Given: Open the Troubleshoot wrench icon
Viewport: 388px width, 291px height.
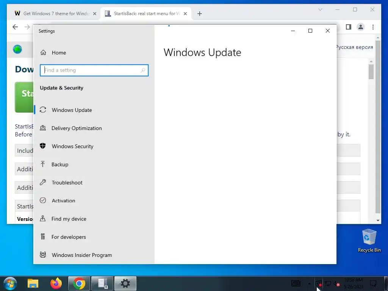Looking at the screenshot, I should click(43, 182).
